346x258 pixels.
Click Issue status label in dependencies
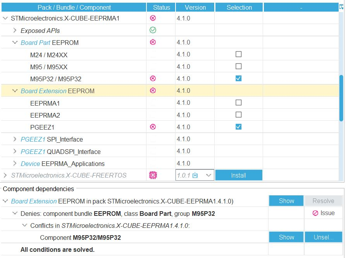coord(327,213)
